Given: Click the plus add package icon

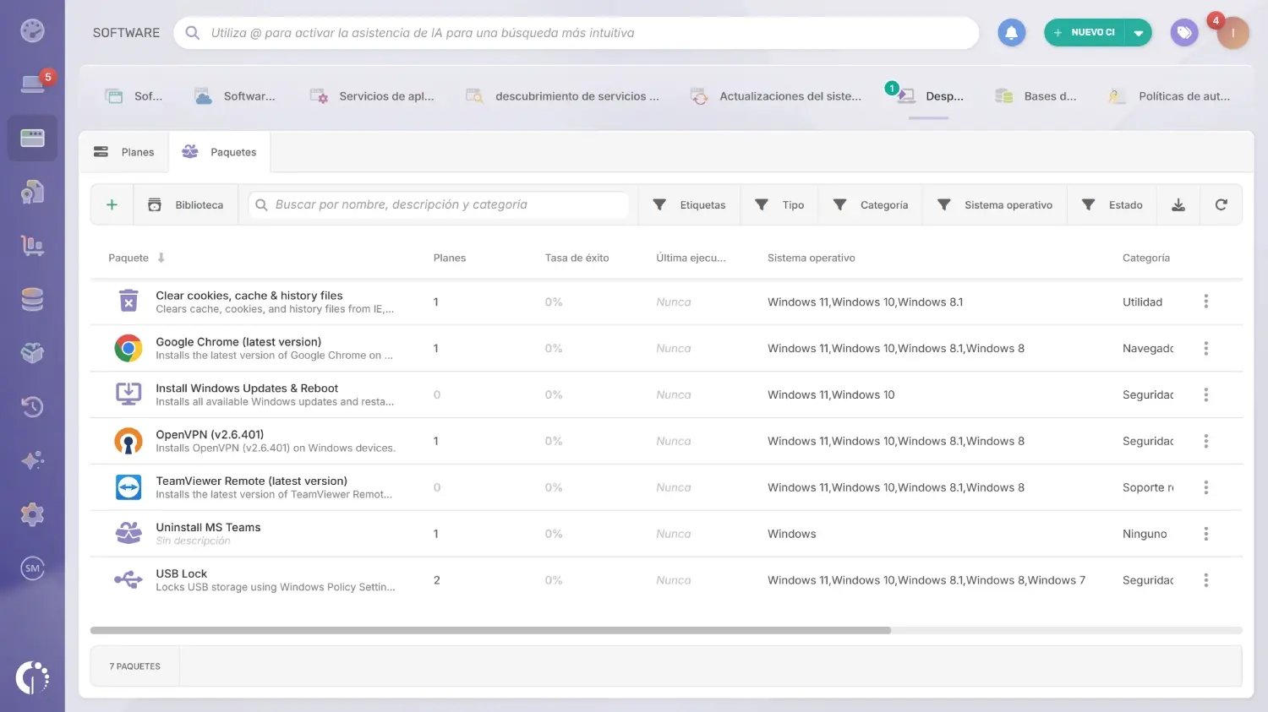Looking at the screenshot, I should (x=112, y=204).
